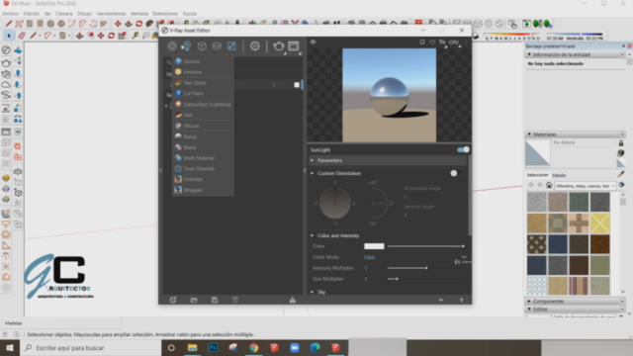Viewport: 633px width, 356px height.
Task: Start render with the teapot icon
Action: click(x=279, y=46)
